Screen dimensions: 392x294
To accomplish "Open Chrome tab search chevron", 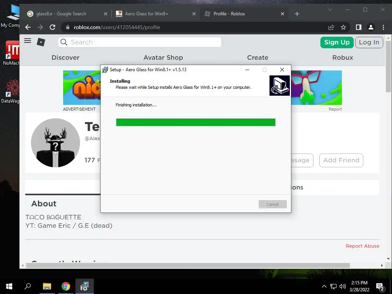I will point(330,10).
